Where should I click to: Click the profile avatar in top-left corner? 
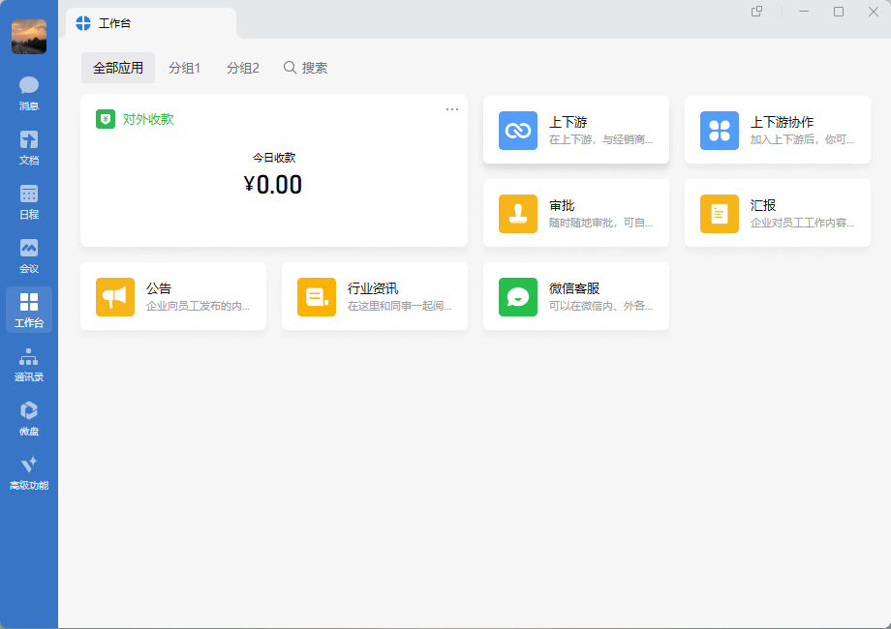pyautogui.click(x=29, y=36)
